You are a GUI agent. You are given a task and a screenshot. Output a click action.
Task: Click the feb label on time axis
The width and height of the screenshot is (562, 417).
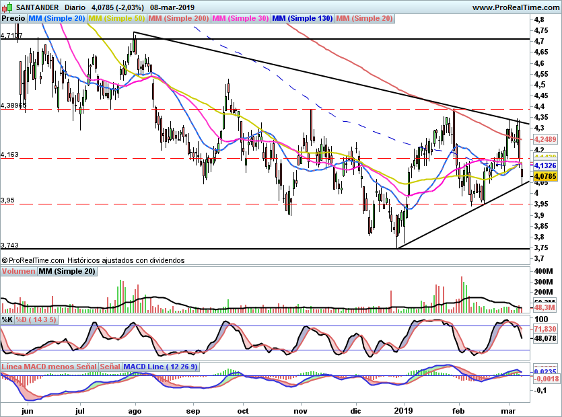point(458,411)
